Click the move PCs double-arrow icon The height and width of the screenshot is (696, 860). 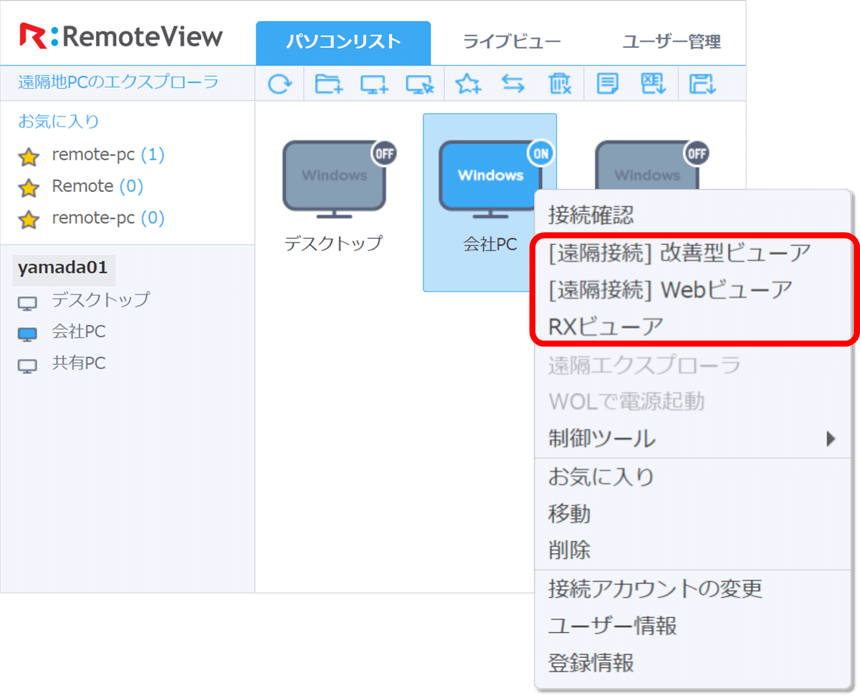(x=514, y=84)
